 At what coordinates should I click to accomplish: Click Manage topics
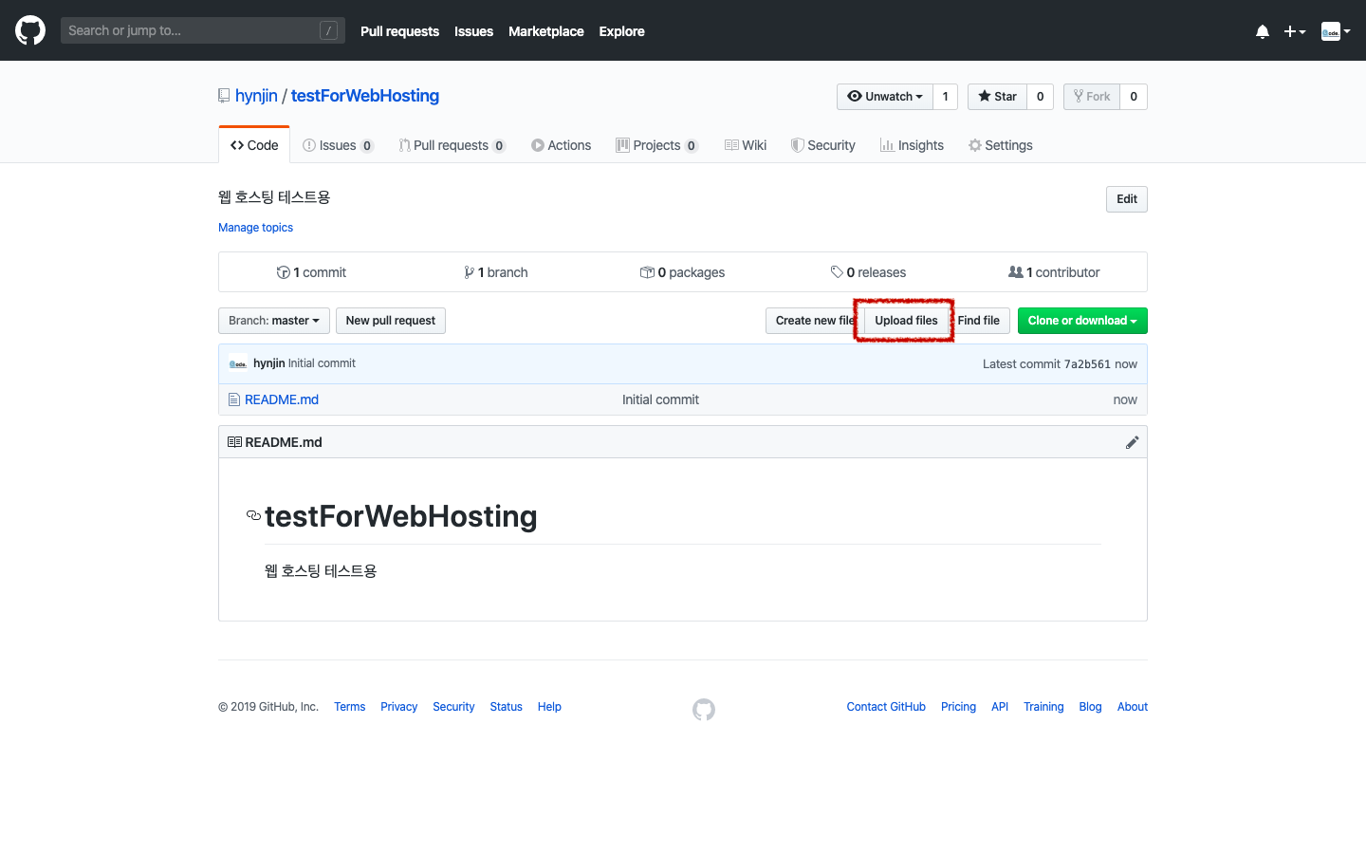pos(255,228)
